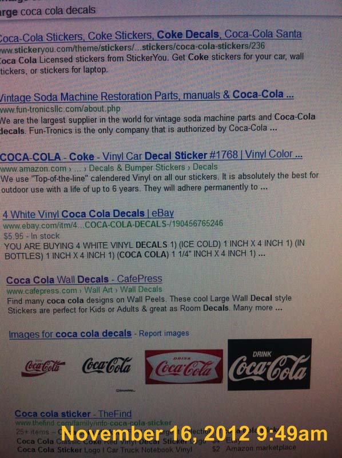Click the ebay.com green URL text
342x458 pixels.
tap(113, 224)
